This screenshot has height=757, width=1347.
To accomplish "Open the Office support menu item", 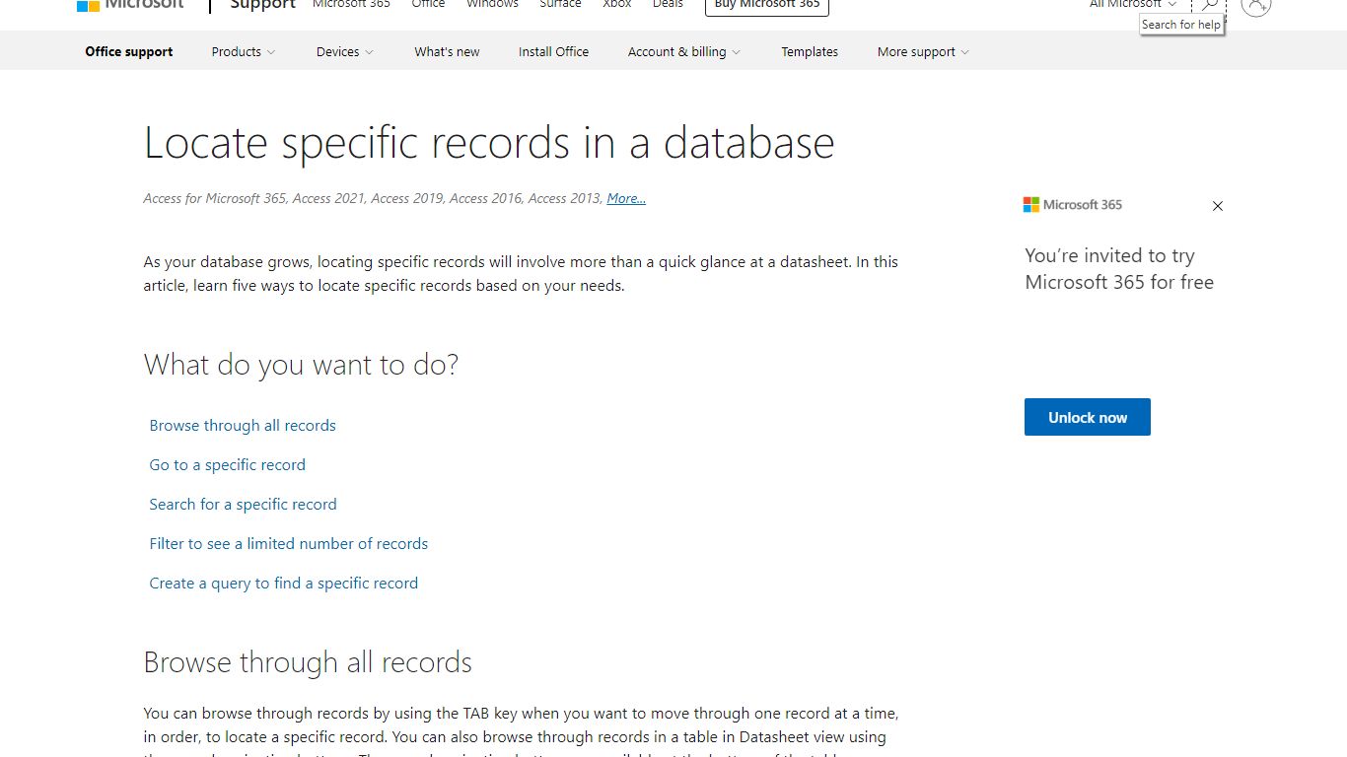I will click(x=129, y=51).
